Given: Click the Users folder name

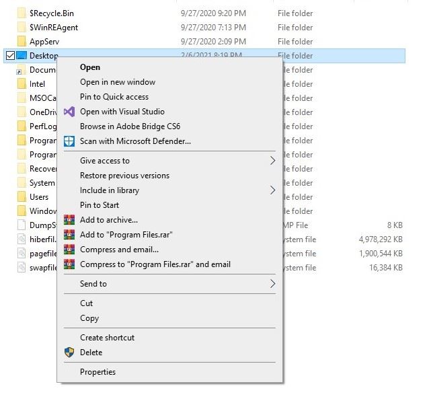Looking at the screenshot, I should click(39, 197).
